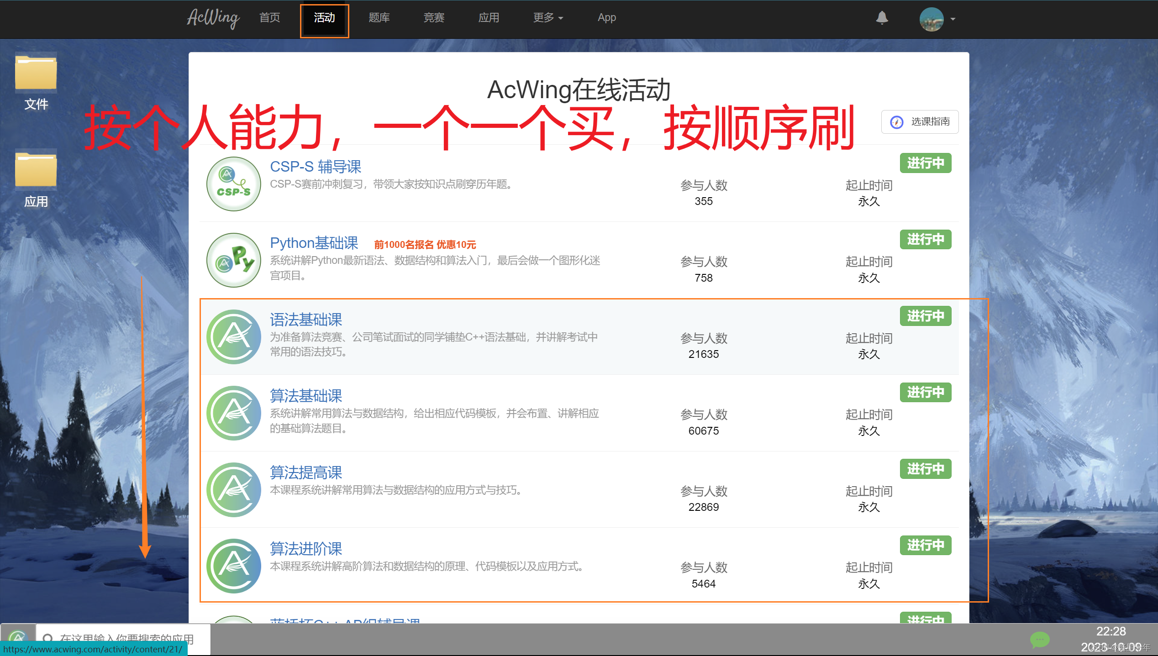Open the 应用 desktop folder

(36, 179)
